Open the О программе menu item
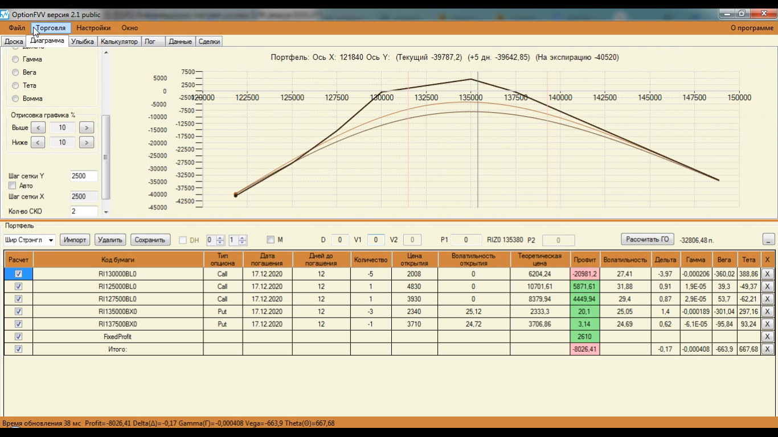778x437 pixels. pos(752,28)
